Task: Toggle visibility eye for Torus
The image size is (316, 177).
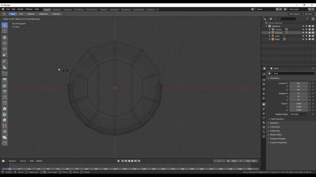Action: pyautogui.click(x=303, y=39)
